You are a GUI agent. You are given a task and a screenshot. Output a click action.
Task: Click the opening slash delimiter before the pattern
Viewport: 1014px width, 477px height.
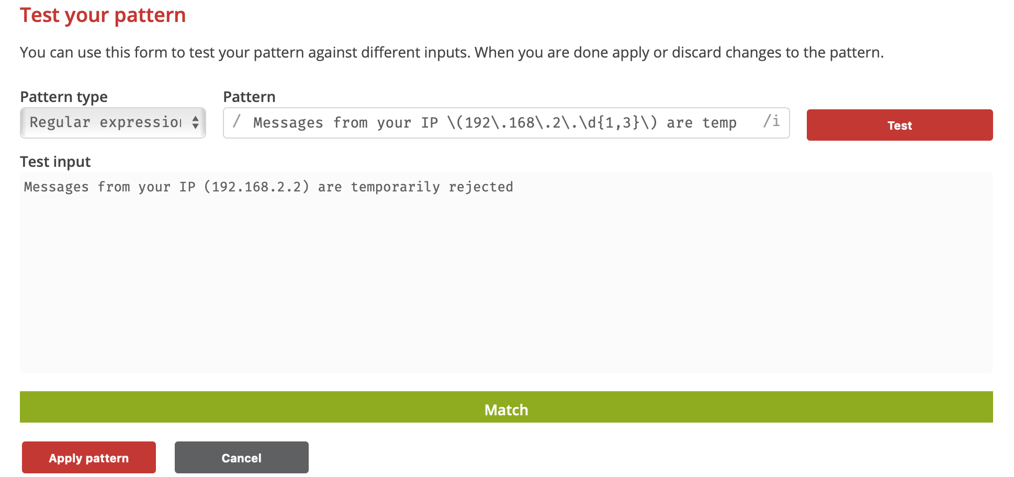point(236,122)
